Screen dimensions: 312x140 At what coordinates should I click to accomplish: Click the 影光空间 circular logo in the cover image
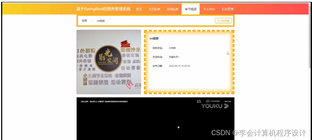[x=108, y=59]
